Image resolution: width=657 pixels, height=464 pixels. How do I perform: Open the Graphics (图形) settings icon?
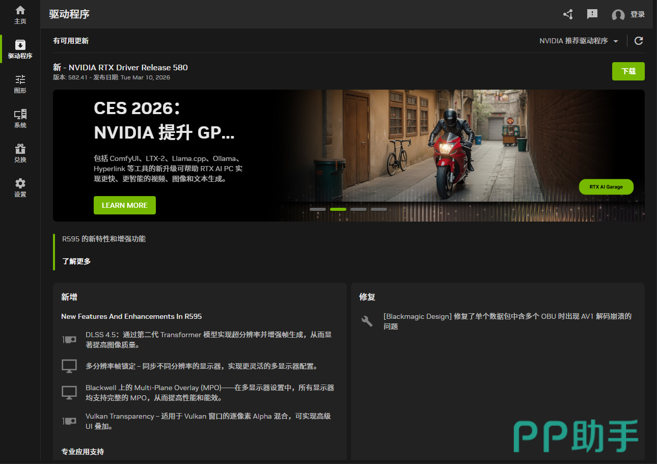click(x=20, y=84)
